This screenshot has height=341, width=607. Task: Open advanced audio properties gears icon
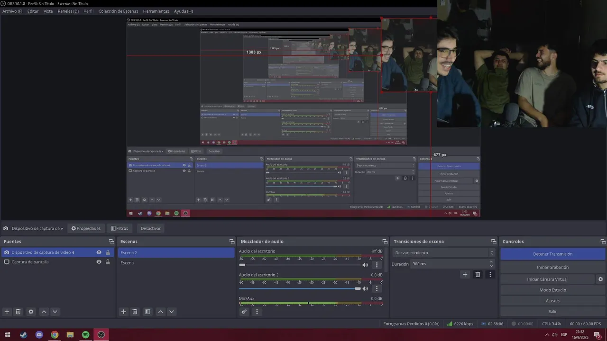(x=244, y=312)
